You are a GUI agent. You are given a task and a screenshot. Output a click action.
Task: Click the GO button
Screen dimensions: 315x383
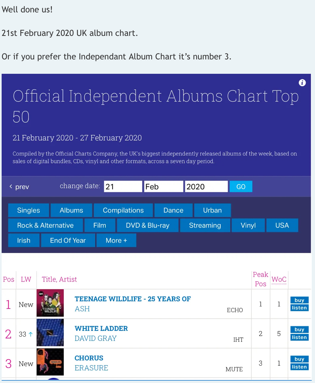click(x=241, y=187)
